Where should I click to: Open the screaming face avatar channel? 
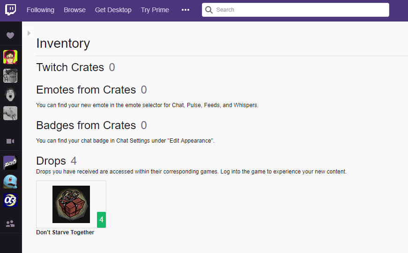tap(10, 94)
